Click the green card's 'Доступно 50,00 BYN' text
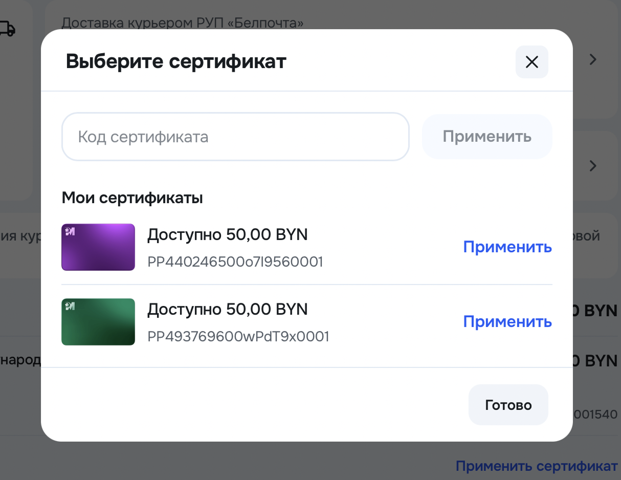 click(228, 310)
